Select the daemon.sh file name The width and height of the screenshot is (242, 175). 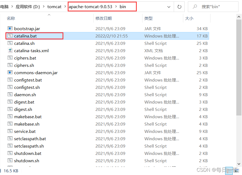25,95
